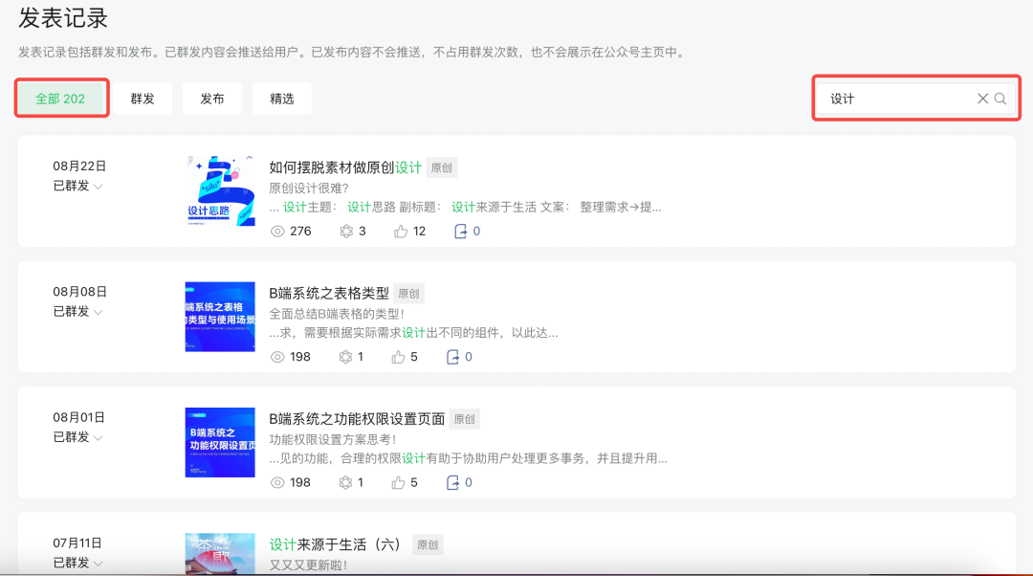Click eye icon on B端系统之功能权限设置页面 article
This screenshot has height=576, width=1033.
[x=278, y=482]
